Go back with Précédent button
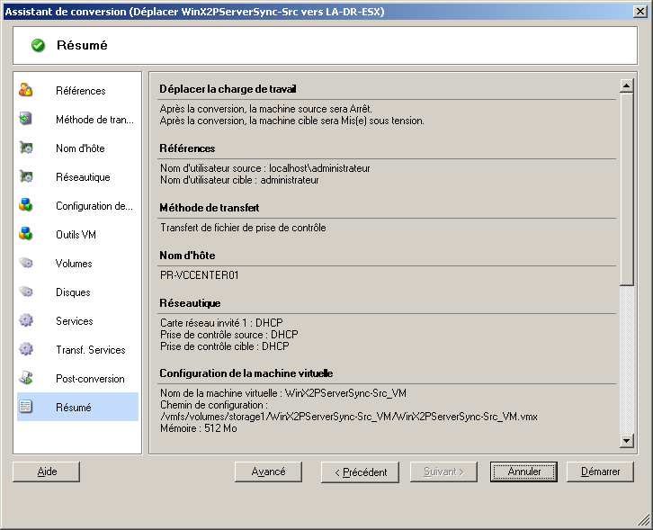 pyautogui.click(x=360, y=472)
